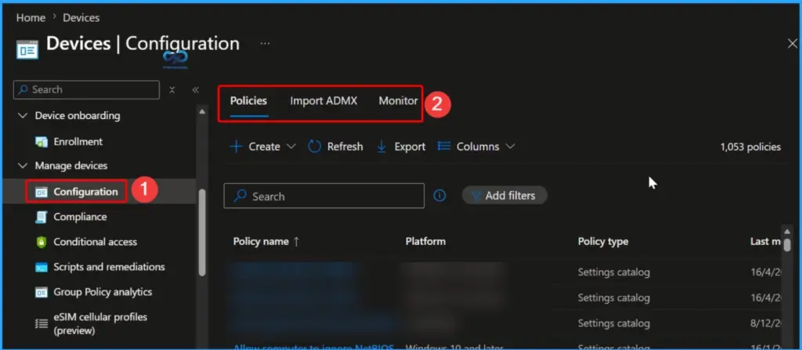Click the Export button label
The height and width of the screenshot is (350, 802).
(410, 147)
